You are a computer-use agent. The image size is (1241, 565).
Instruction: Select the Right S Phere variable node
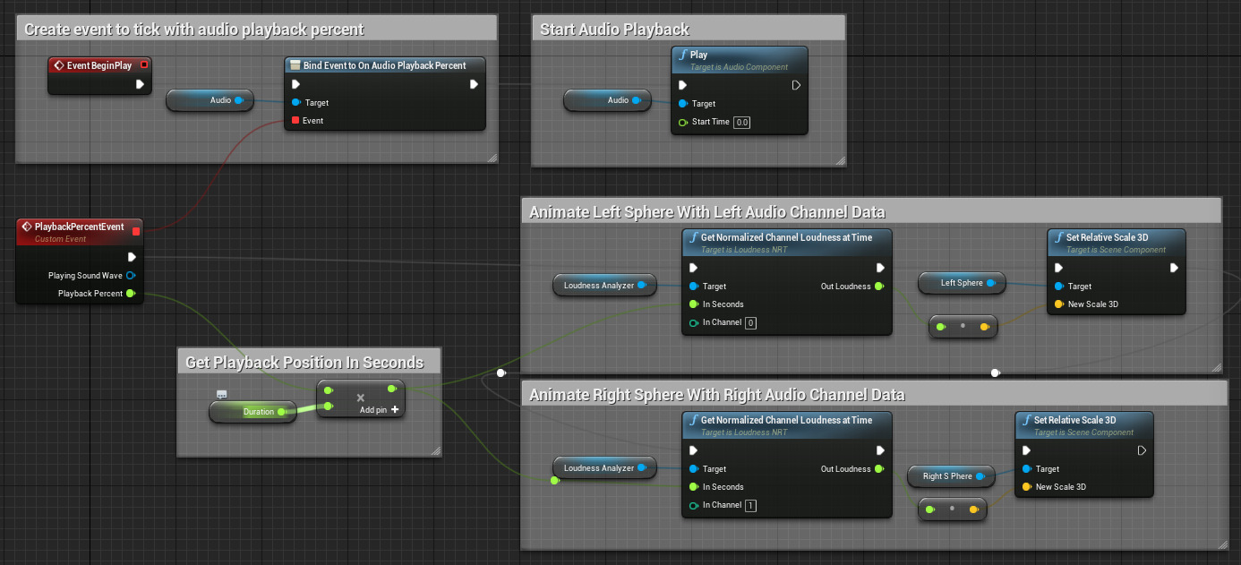951,476
